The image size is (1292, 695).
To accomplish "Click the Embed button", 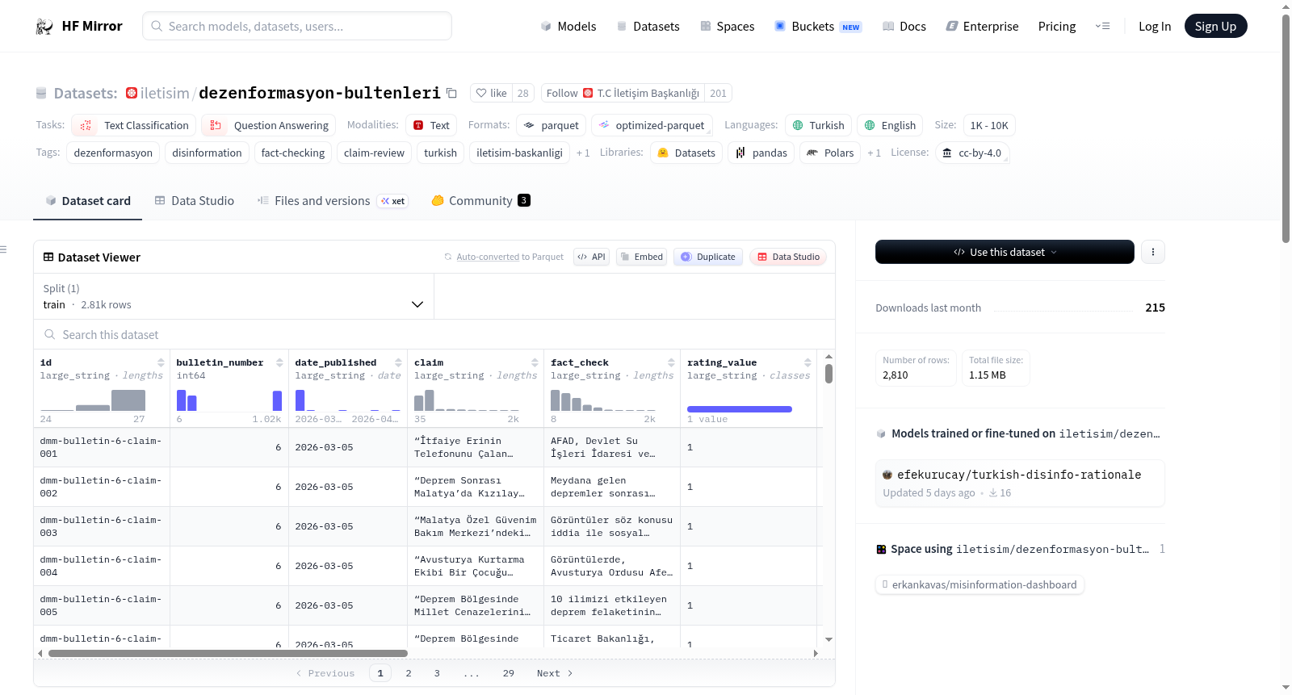I will point(641,257).
